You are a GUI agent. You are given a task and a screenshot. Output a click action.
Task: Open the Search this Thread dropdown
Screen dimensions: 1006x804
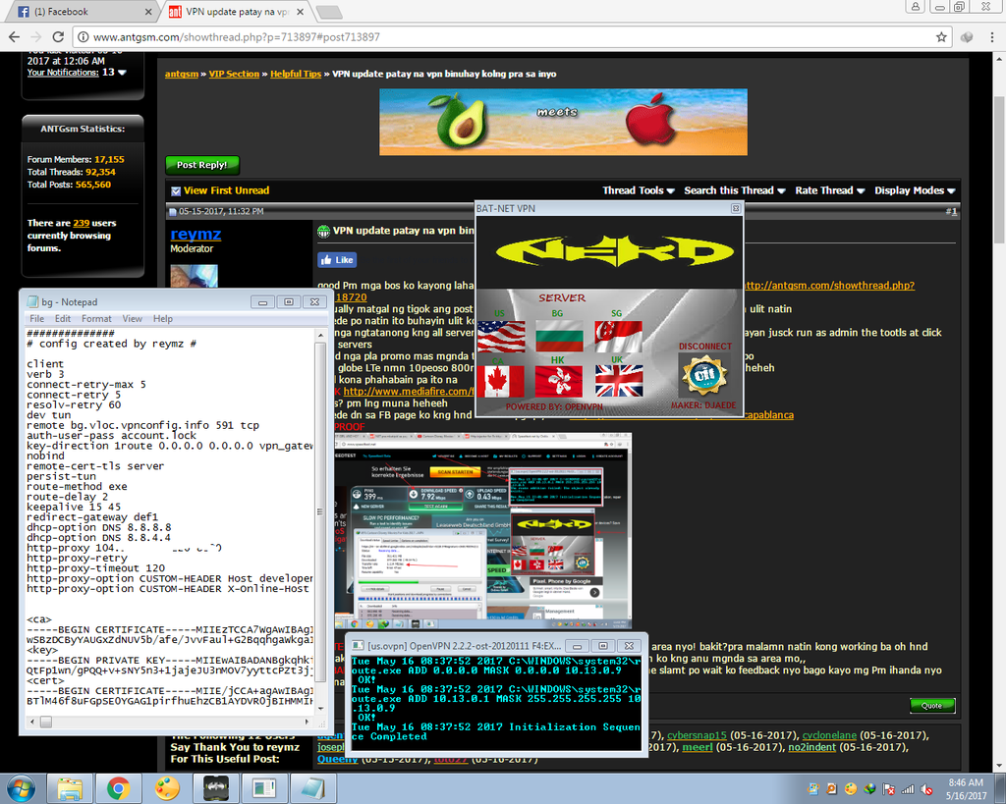(734, 190)
